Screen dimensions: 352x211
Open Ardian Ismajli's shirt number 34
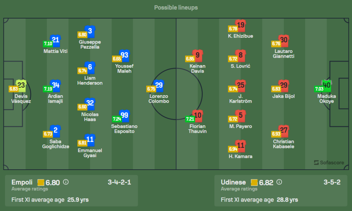click(x=55, y=85)
